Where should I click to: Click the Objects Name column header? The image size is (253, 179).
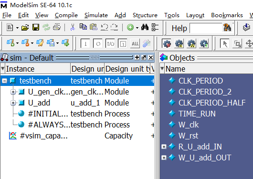tap(208, 69)
